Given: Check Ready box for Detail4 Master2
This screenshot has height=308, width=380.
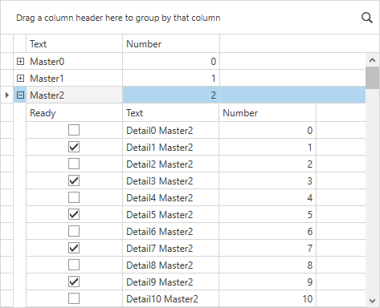Looking at the screenshot, I should point(74,197).
